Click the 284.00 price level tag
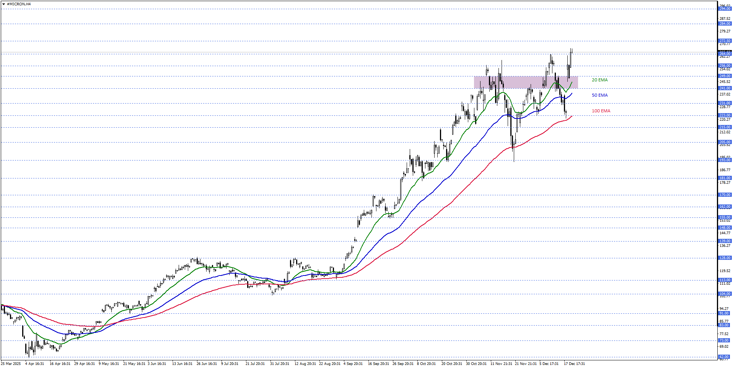 point(724,23)
